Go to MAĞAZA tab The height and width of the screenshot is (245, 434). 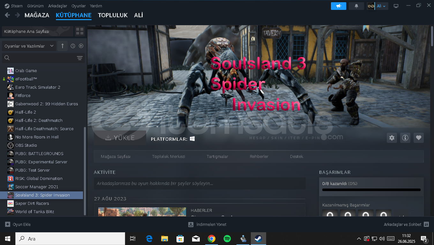(37, 15)
